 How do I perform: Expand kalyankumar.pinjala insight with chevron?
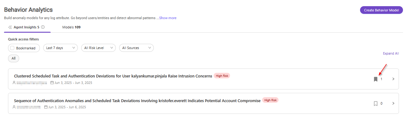point(393,79)
